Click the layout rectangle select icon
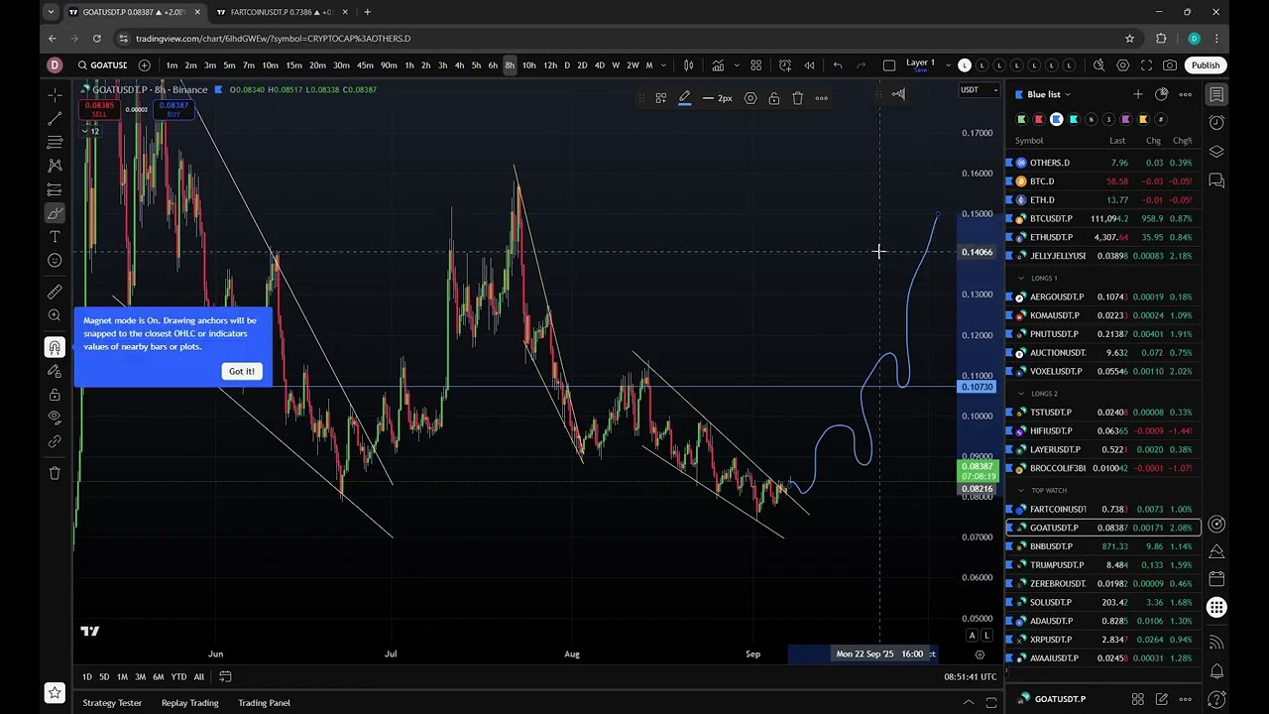 tap(889, 65)
